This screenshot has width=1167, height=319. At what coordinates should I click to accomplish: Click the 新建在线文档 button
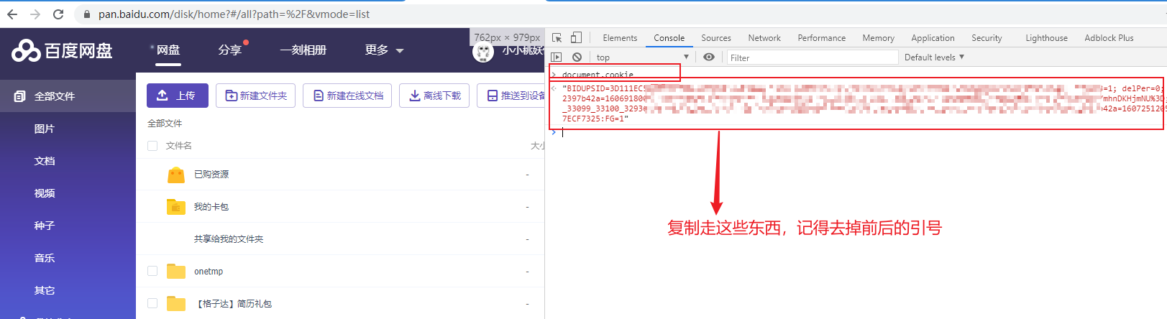click(347, 96)
